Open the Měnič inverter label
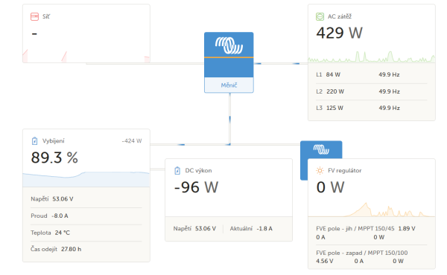Screen dimensions: 447x275 click(x=229, y=85)
